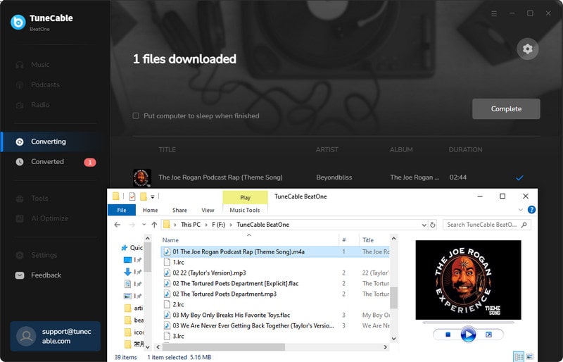Viewport: 563px width, 362px height.
Task: Click the Converting sync icon
Action: click(20, 142)
